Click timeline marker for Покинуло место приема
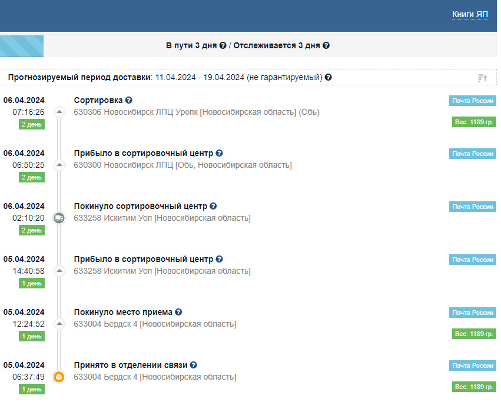The height and width of the screenshot is (402, 501). (59, 324)
